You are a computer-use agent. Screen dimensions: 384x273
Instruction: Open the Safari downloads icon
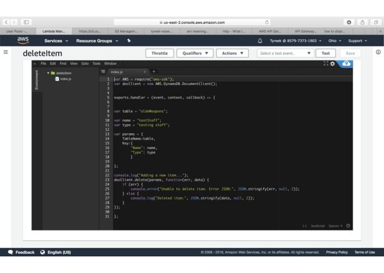(349, 22)
